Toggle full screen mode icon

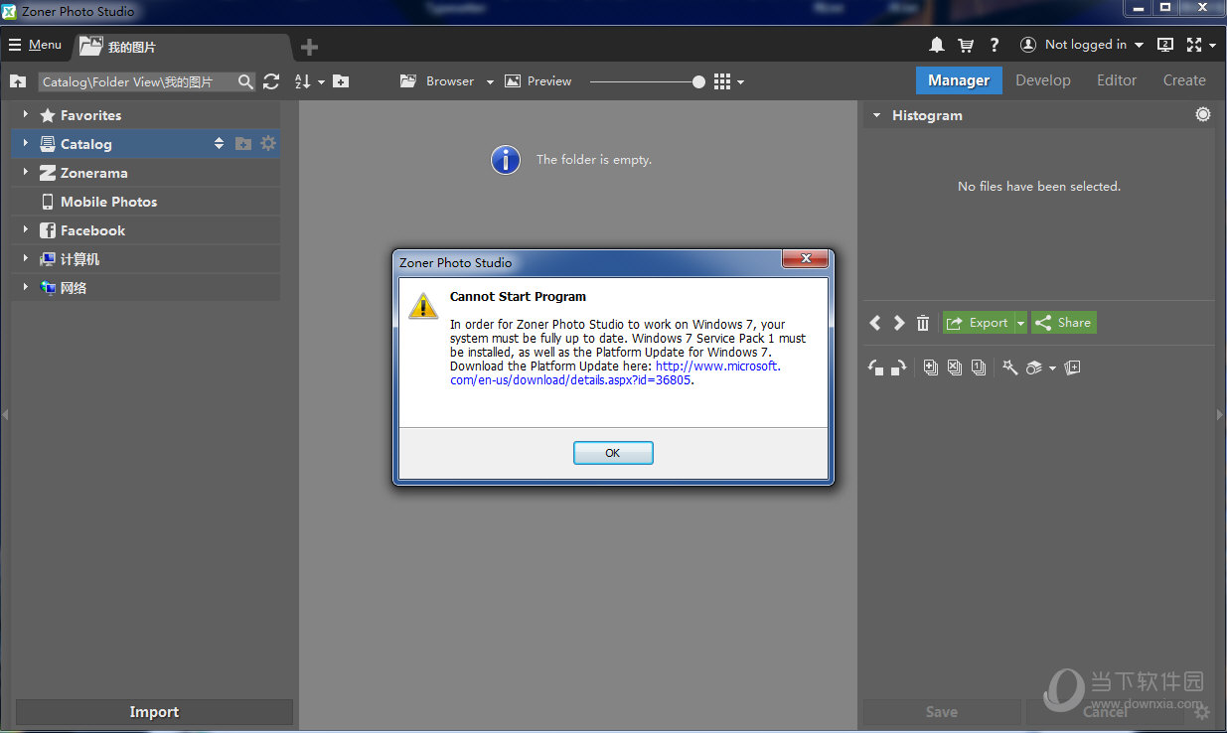point(1193,45)
